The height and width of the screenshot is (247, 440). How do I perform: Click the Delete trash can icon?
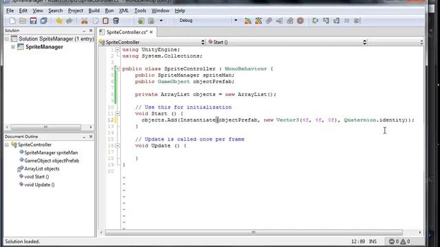coord(116,21)
